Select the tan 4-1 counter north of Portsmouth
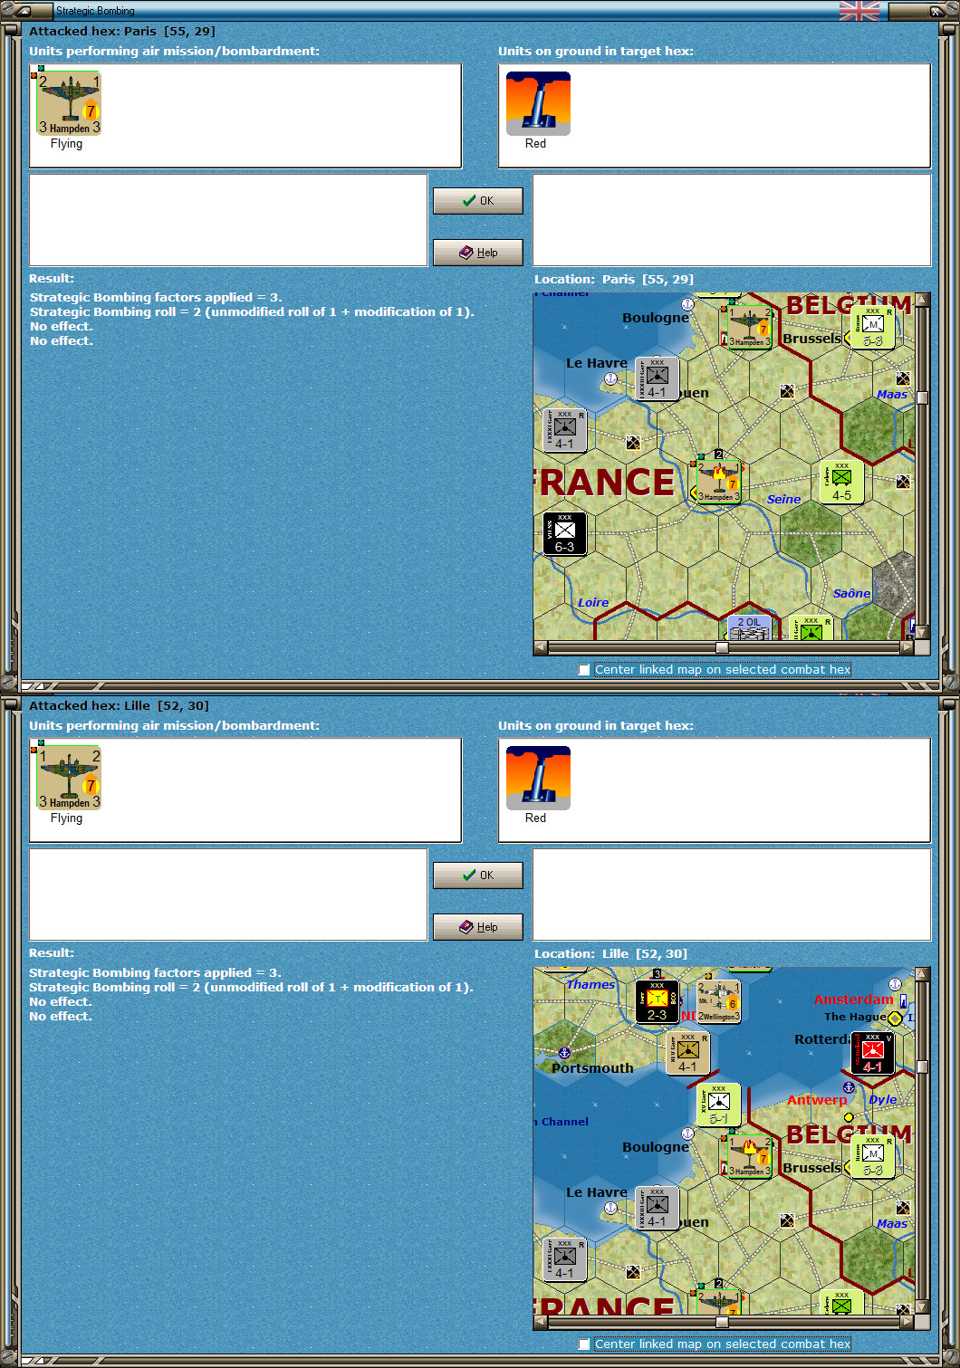 pos(688,1053)
